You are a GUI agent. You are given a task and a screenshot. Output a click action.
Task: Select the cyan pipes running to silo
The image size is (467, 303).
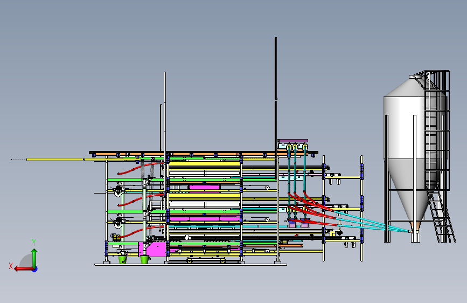pyautogui.click(x=373, y=222)
